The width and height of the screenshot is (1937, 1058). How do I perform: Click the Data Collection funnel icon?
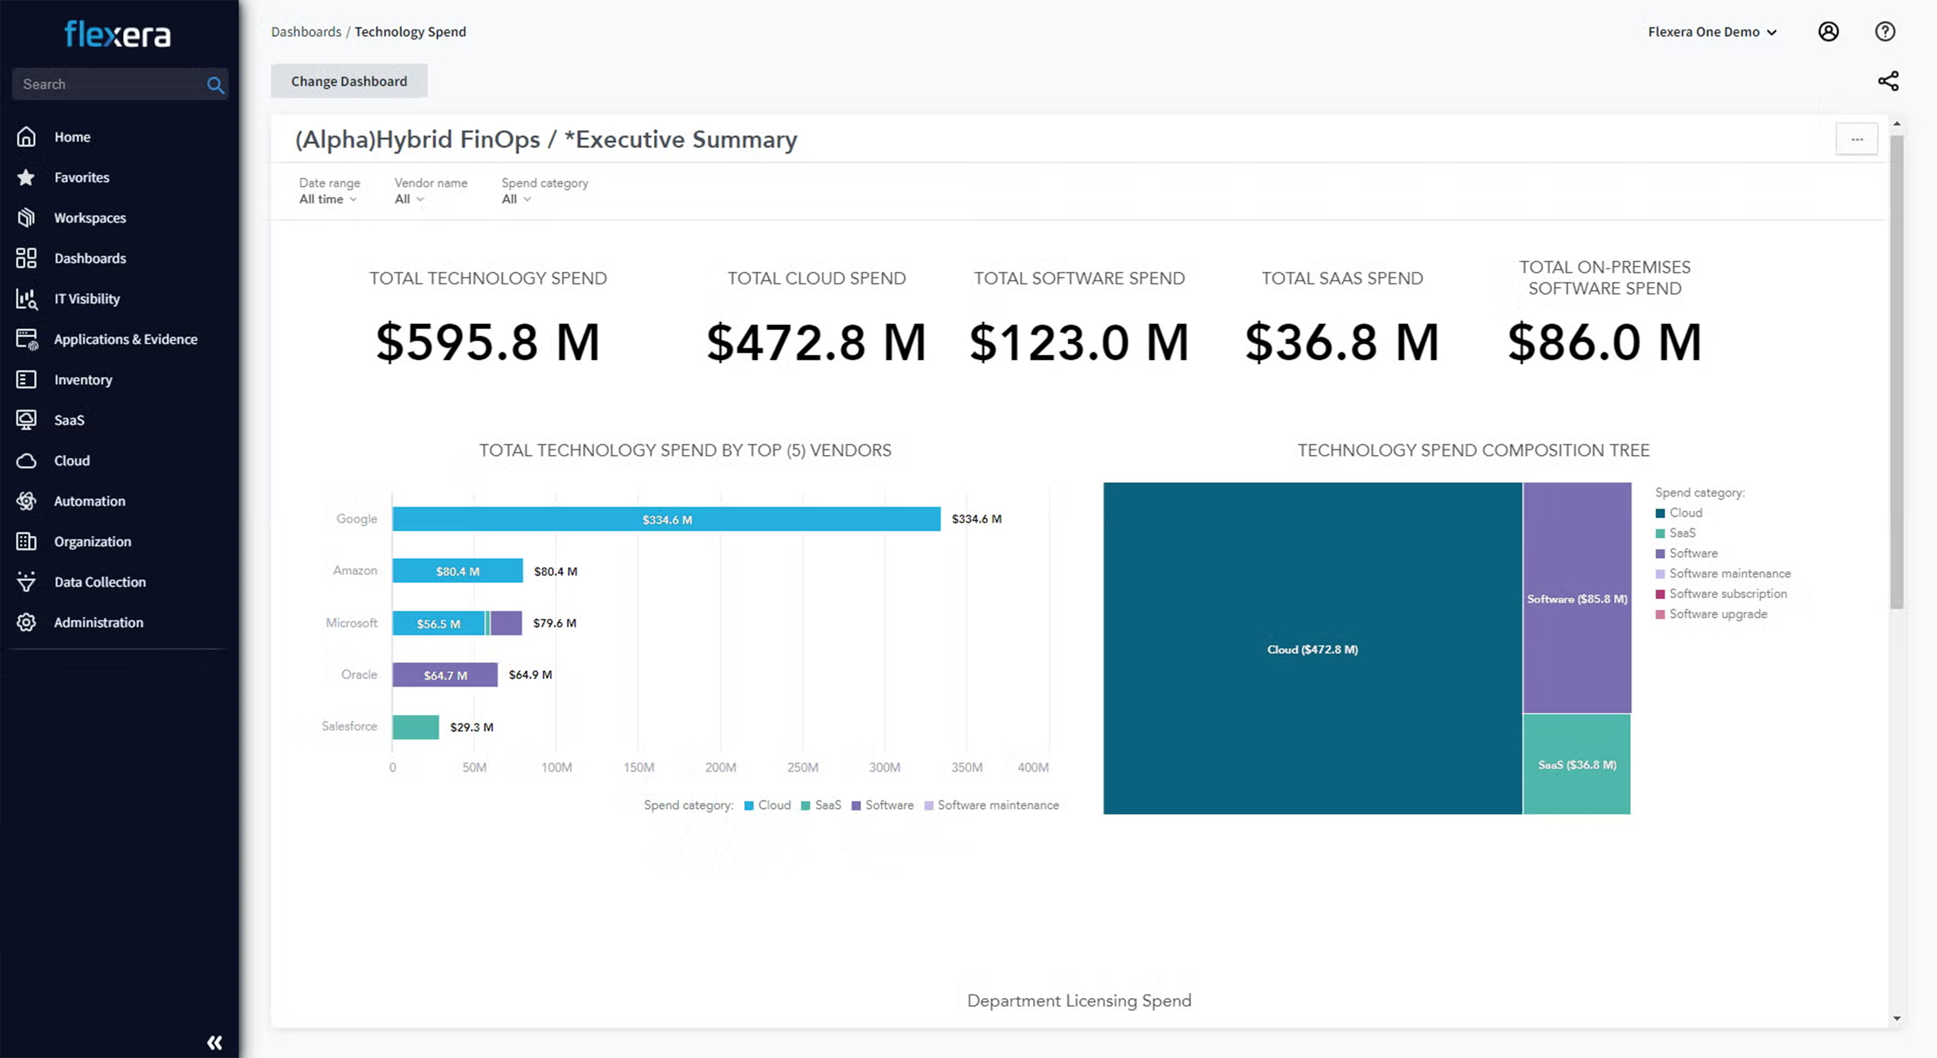(x=26, y=582)
